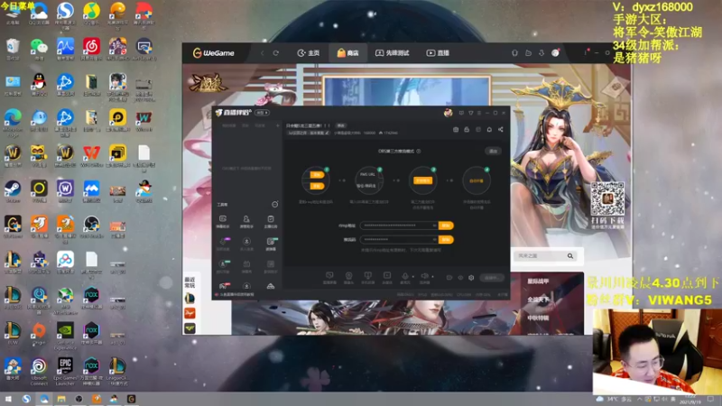Copy stream key using its orange button
Screen dimensions: 722x406
[446, 240]
